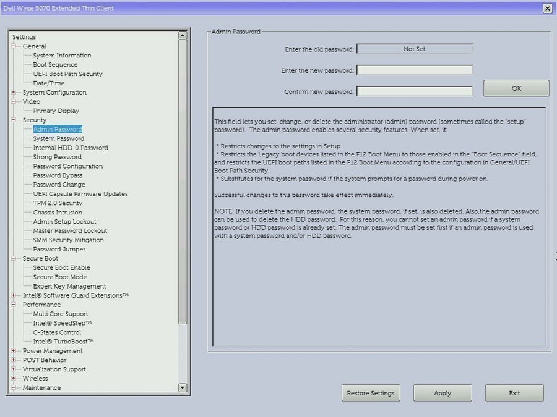Screen dimensions: 557x417
Task: Collapse the Security tree node
Action: 14,120
